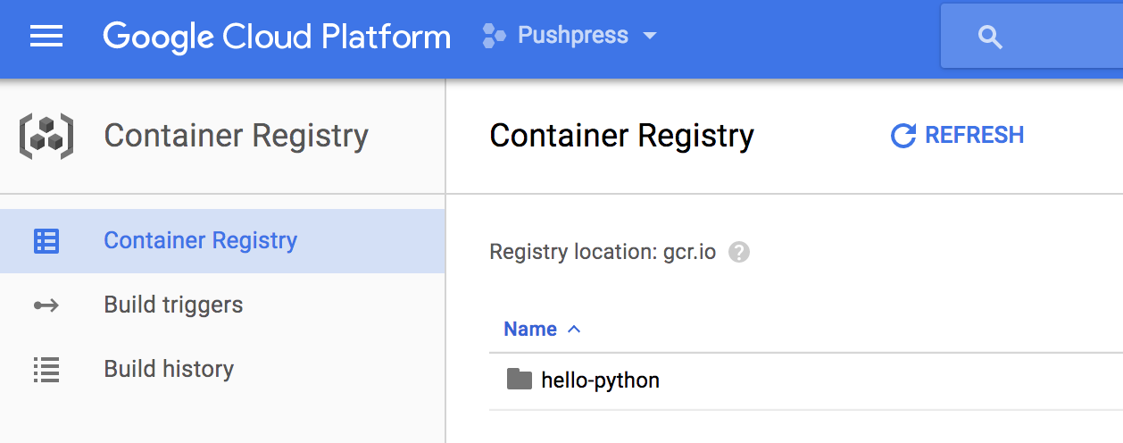Click the search magnifying glass icon

tap(990, 38)
